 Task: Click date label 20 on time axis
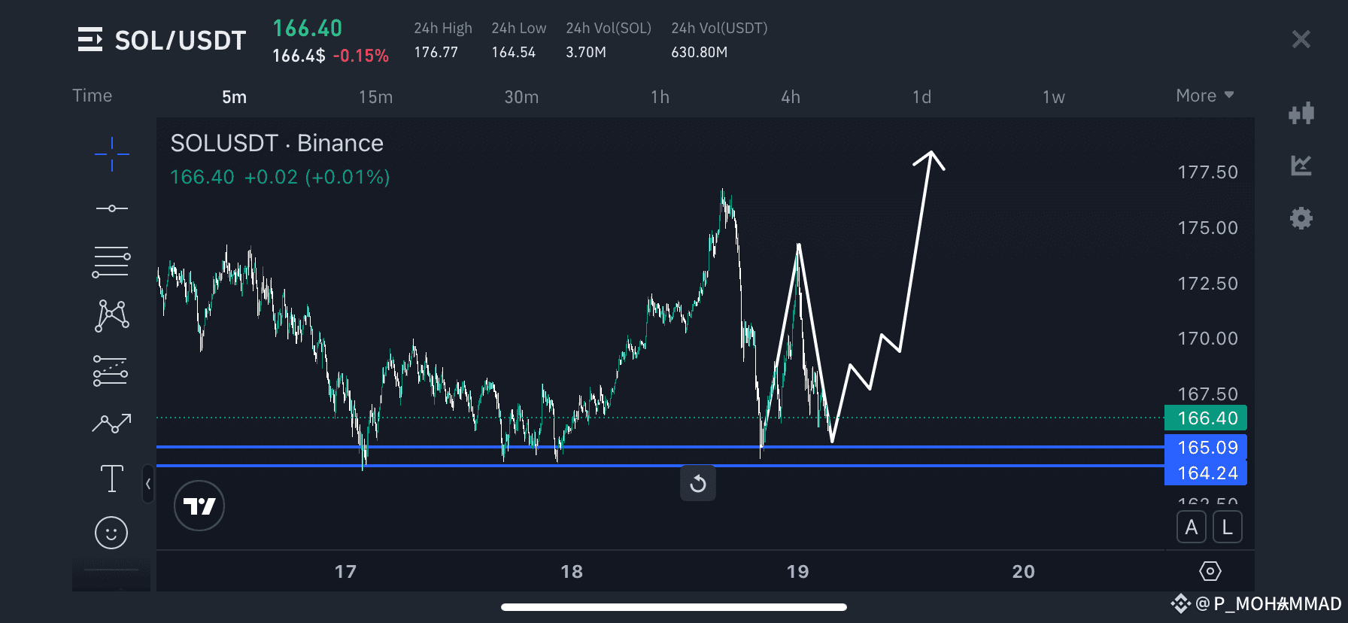pos(1023,572)
